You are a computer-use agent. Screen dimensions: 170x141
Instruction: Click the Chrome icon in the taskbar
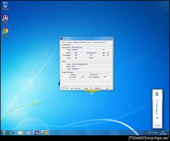pos(45,133)
